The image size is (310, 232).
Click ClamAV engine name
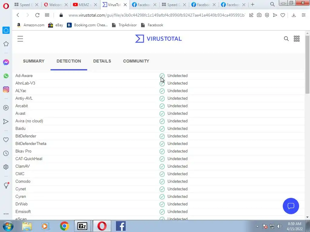(x=22, y=166)
